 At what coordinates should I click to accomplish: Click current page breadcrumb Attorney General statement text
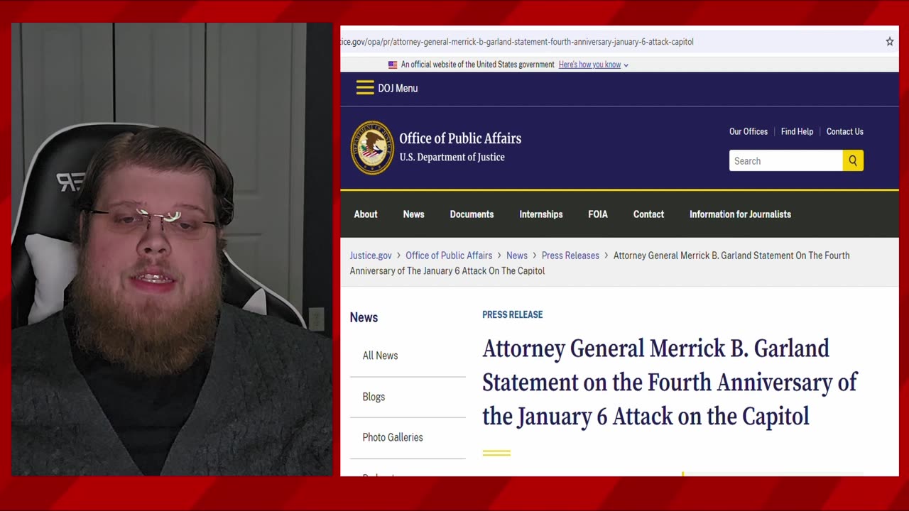click(599, 263)
